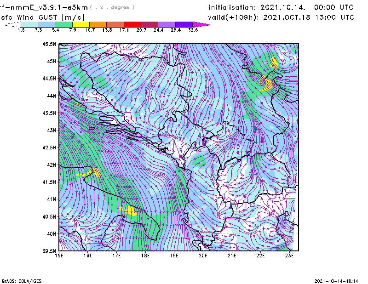Pick the bright red legend swatch after 17.1
The height and width of the screenshot is (284, 368).
point(132,24)
